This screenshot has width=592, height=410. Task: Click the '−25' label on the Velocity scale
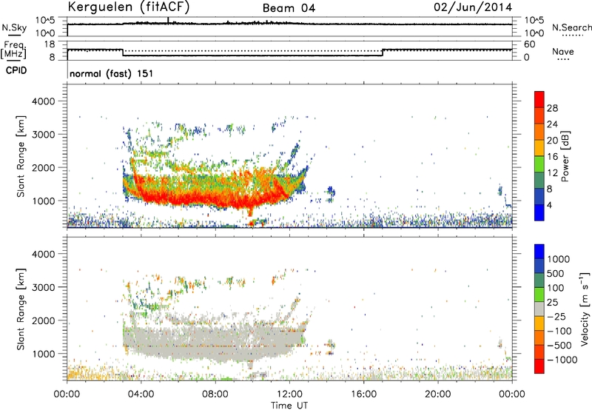[x=556, y=316]
